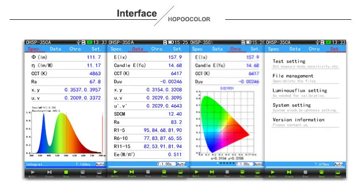Viewport: 361px width, 191px height.
Task: Select the active Spec. tab on first screen
Action: (x=33, y=49)
